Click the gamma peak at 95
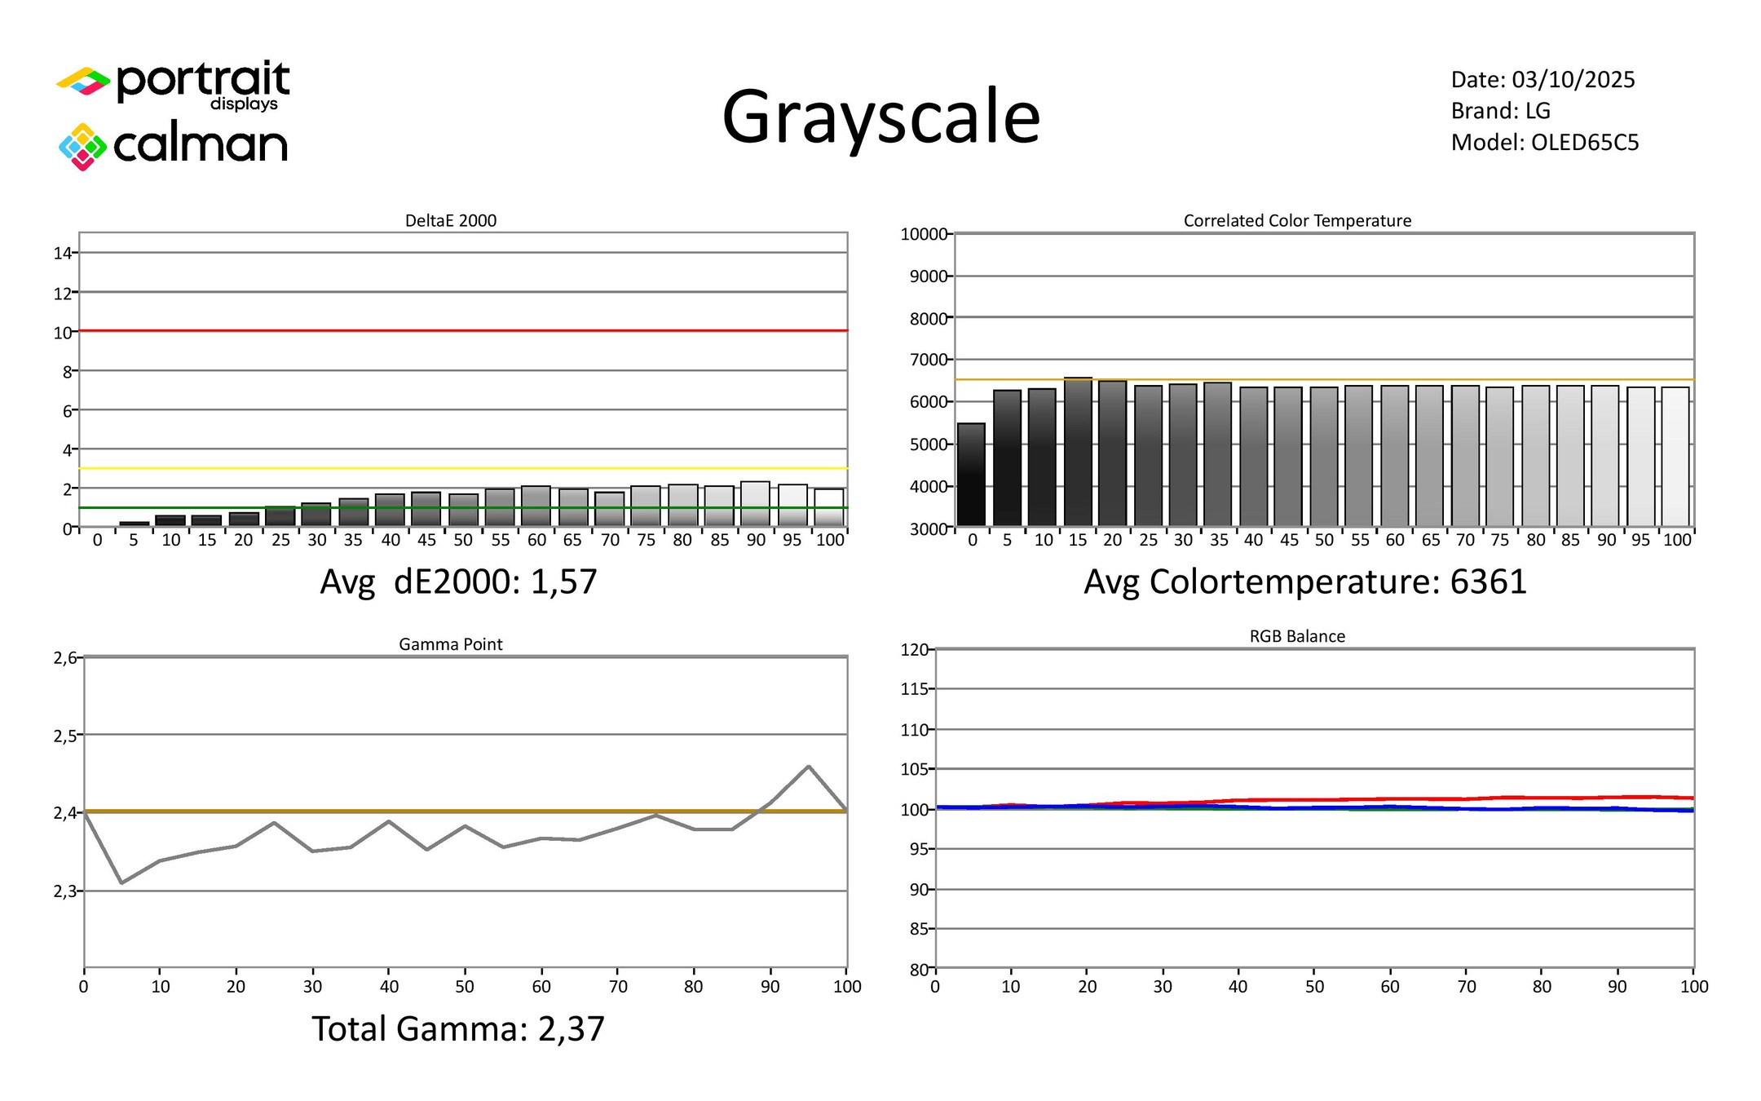Image resolution: width=1761 pixels, height=1101 pixels. tap(808, 766)
